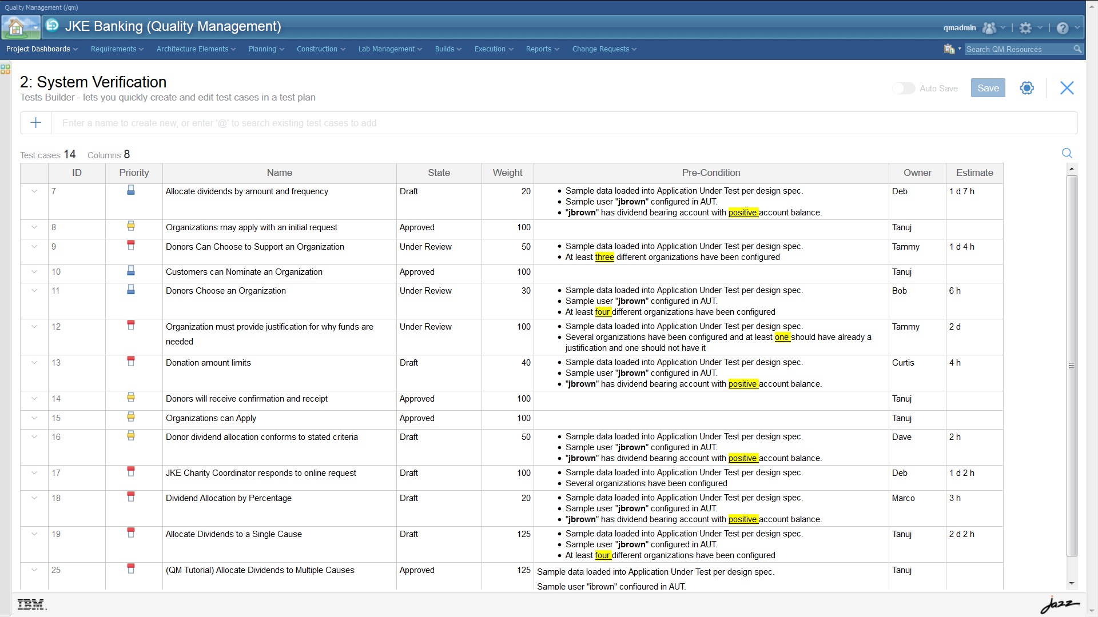Viewport: 1098px width, 617px height.
Task: Toggle the Auto Save switch on
Action: (904, 88)
